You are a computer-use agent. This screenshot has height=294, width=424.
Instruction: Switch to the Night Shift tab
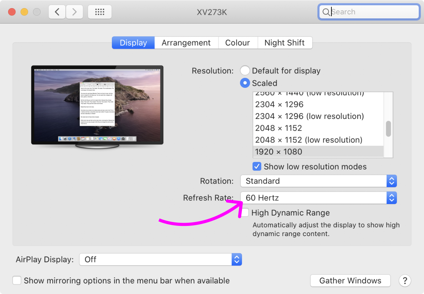[284, 43]
